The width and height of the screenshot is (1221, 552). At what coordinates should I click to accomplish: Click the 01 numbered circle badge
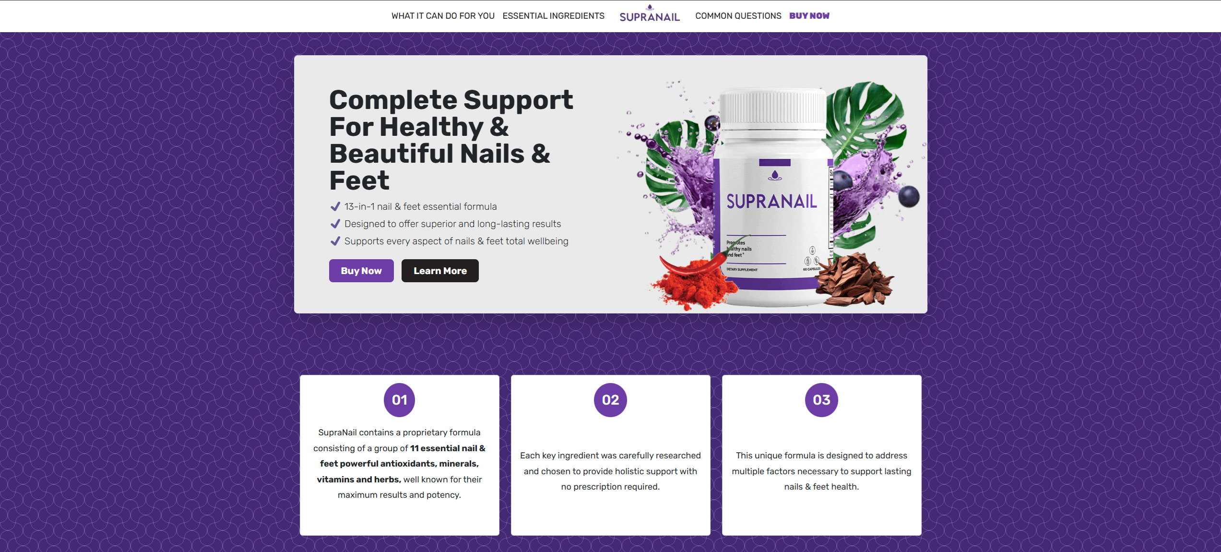coord(399,400)
